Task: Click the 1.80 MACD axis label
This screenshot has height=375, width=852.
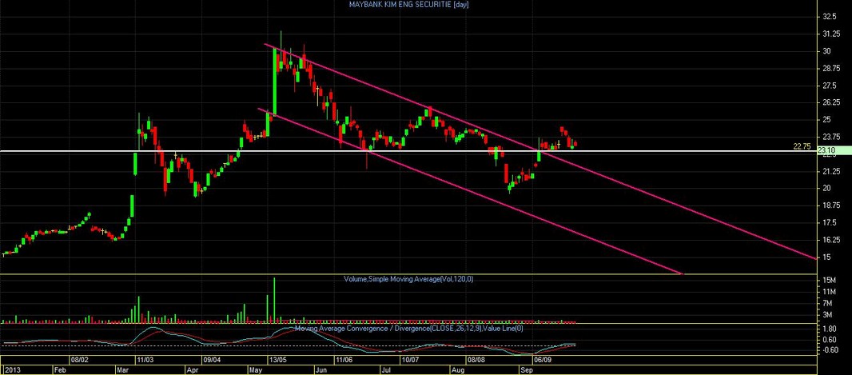Action: click(x=829, y=329)
